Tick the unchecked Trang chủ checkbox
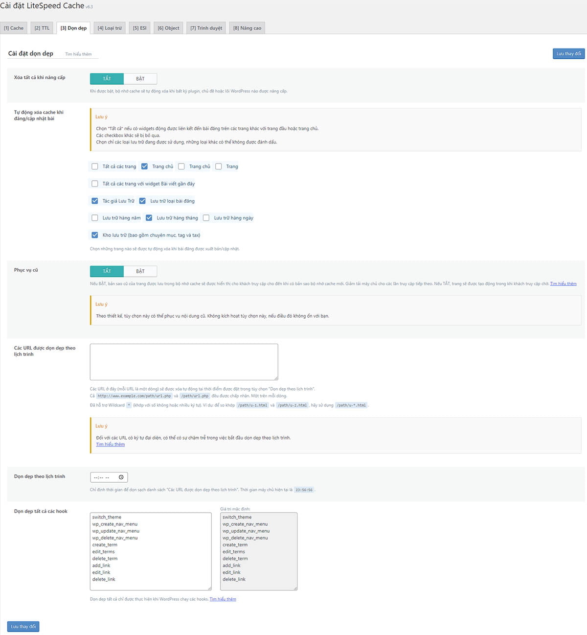Viewport: 587px width, 635px height. click(x=181, y=166)
